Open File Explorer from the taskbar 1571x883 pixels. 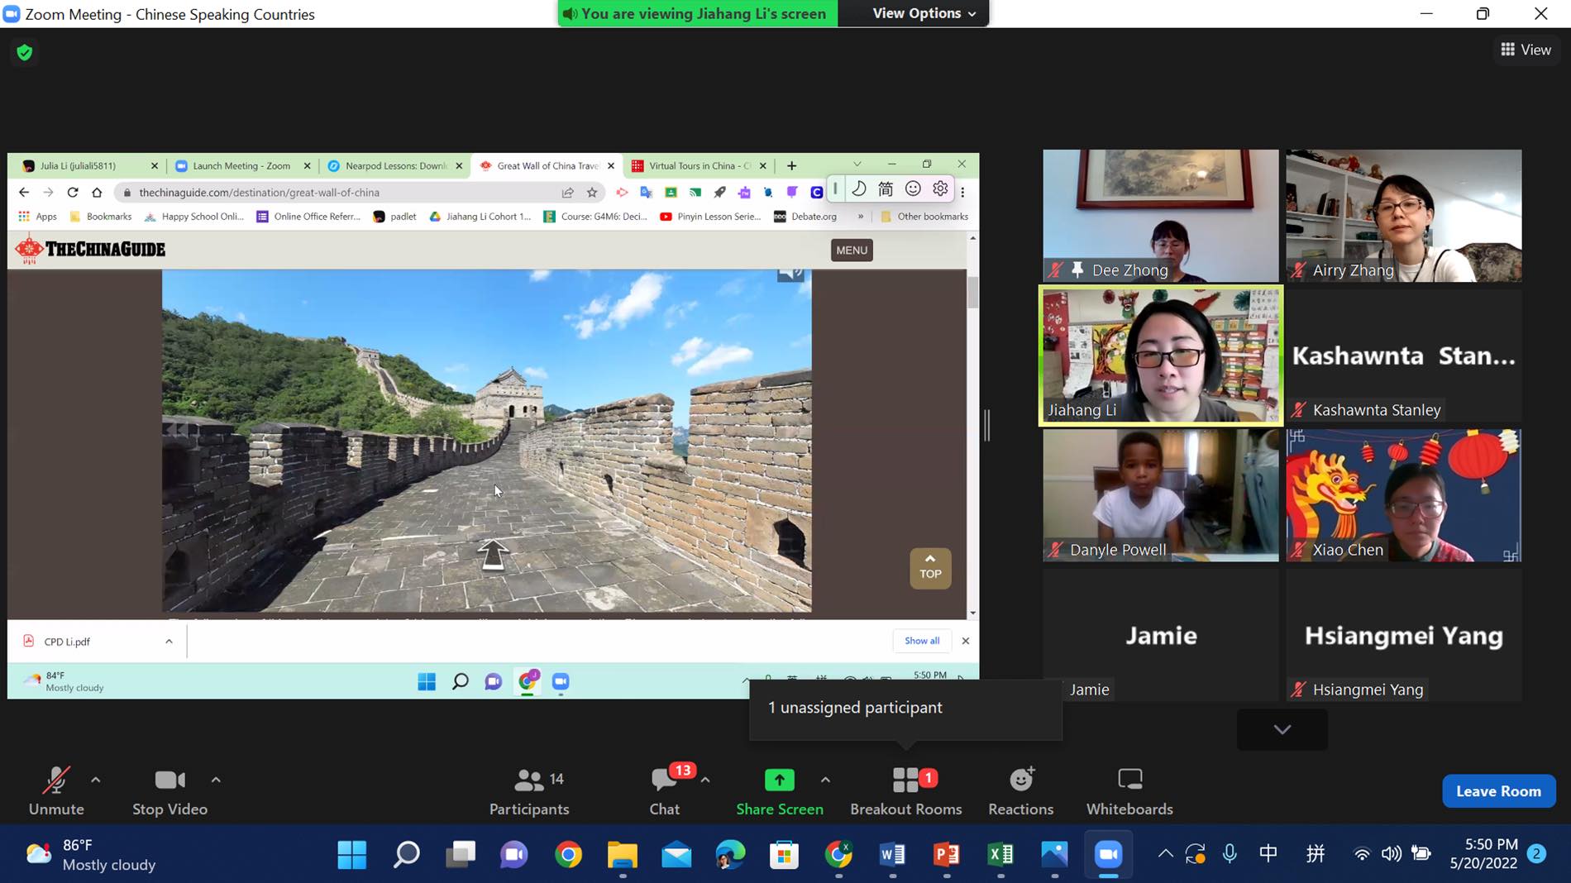tap(623, 854)
